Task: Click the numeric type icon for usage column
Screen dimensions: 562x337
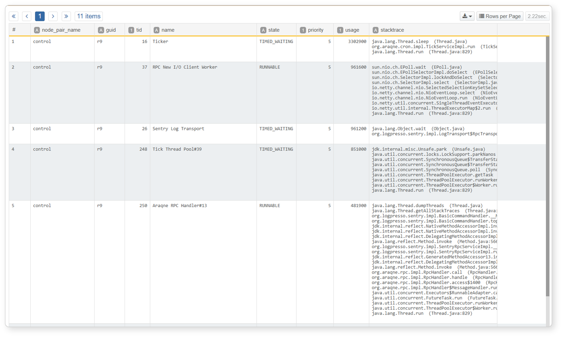Action: [340, 30]
